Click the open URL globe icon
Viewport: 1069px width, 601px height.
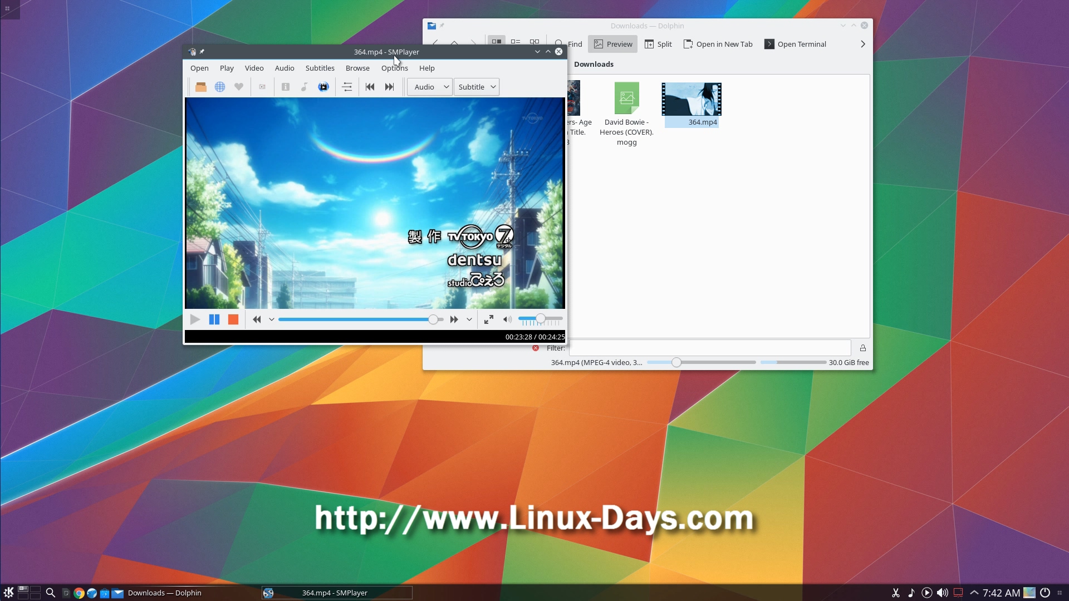(220, 87)
